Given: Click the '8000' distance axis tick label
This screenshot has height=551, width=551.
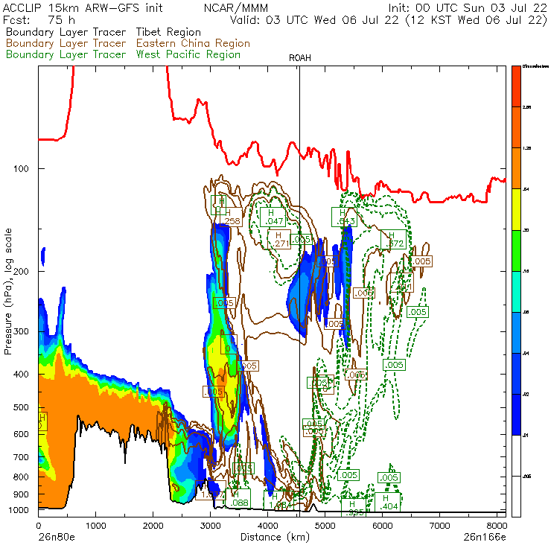Looking at the screenshot, I should coord(497,526).
